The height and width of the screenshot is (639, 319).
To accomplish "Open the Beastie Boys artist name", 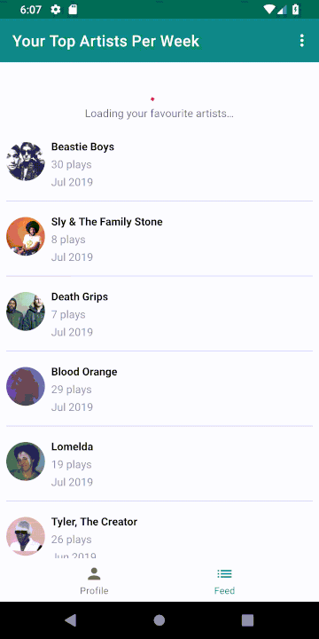I will [82, 146].
